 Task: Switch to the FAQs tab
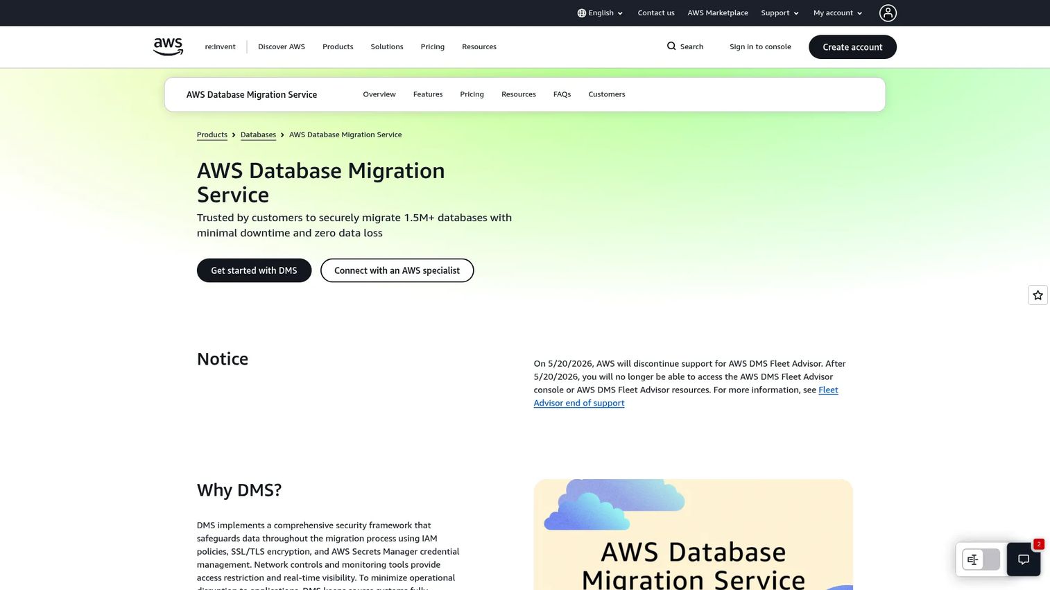pos(562,94)
